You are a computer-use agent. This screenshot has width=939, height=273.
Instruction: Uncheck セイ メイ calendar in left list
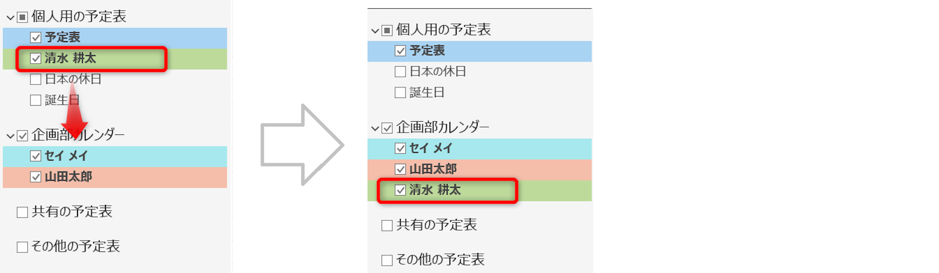[36, 156]
